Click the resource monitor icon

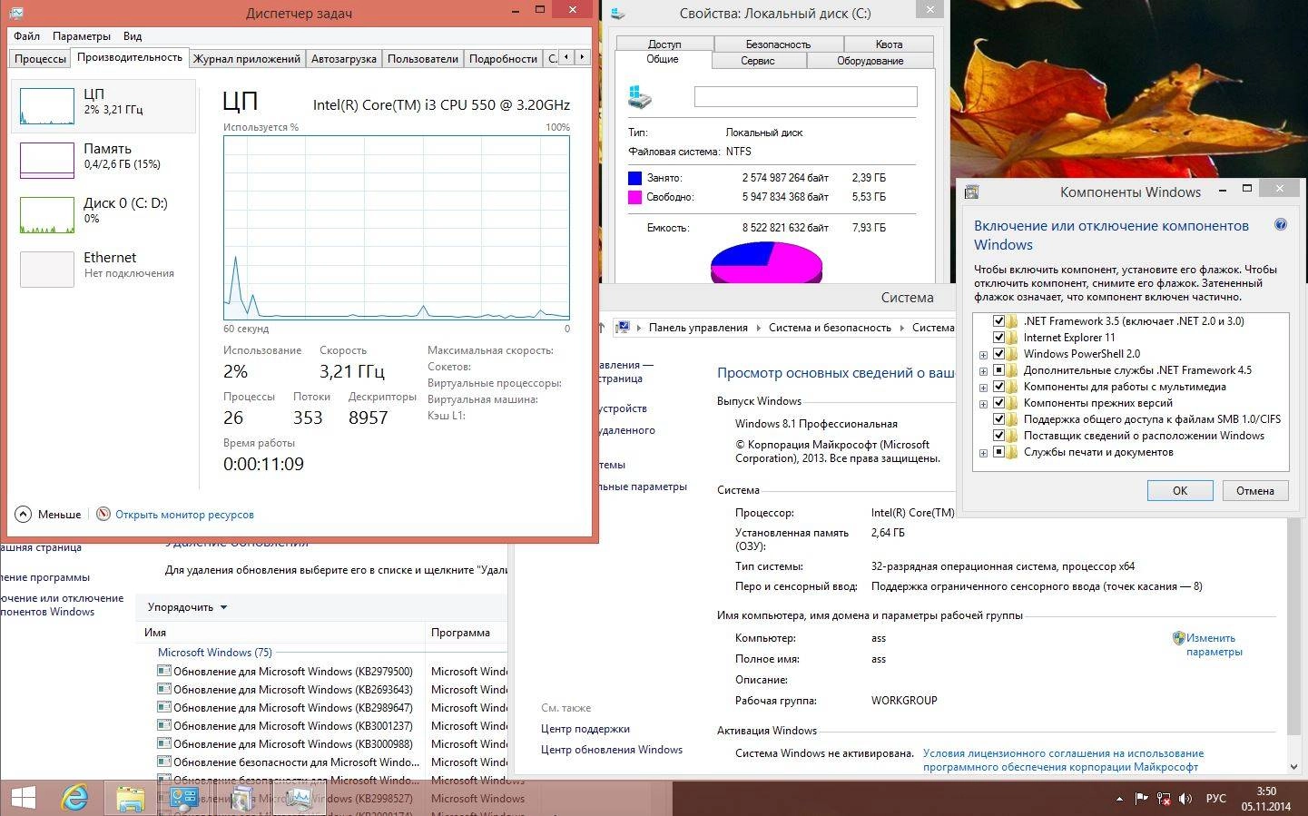pos(103,515)
